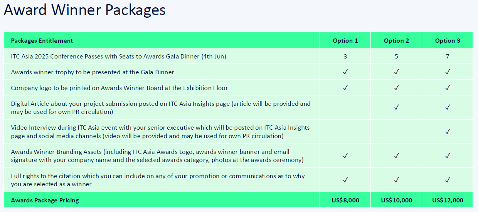Click the Conference Passes row description

tap(118, 56)
